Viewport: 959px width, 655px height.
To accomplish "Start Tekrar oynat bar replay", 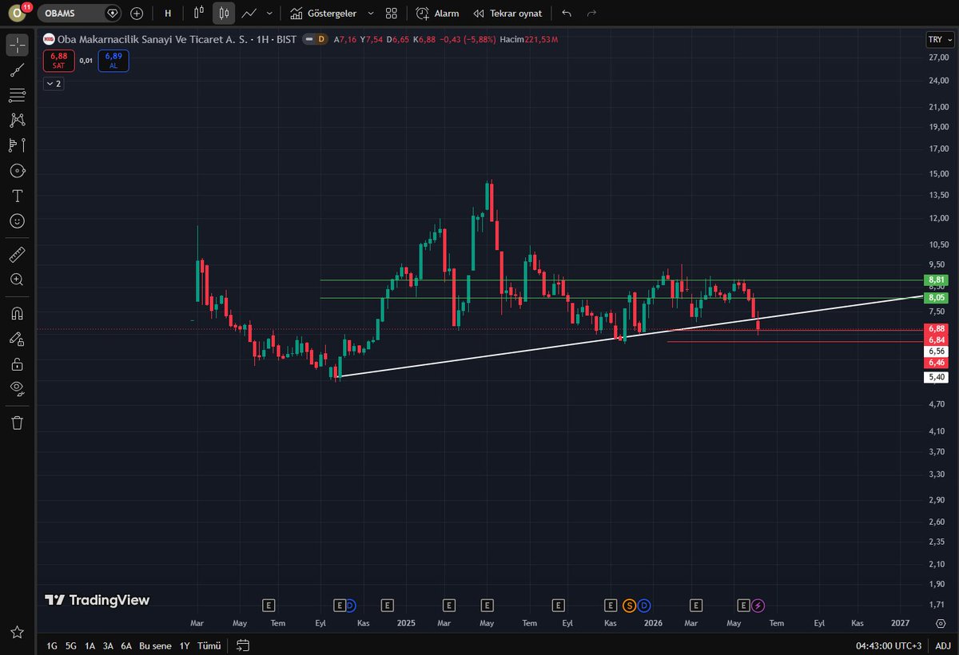I will 507,14.
